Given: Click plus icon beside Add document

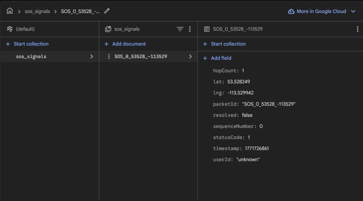Looking at the screenshot, I should point(106,44).
